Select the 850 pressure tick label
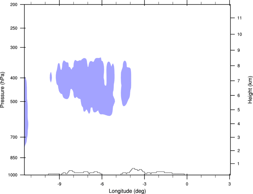Viewport: 253px width, 194px height. coord(14,158)
